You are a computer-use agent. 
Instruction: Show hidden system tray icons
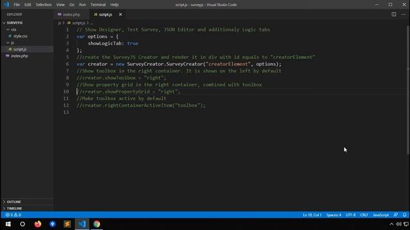391,224
